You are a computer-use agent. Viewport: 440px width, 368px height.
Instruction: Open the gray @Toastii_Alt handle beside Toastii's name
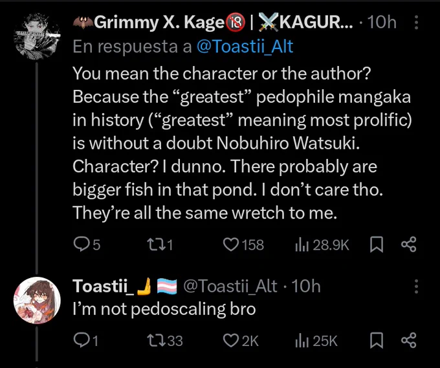(x=230, y=287)
